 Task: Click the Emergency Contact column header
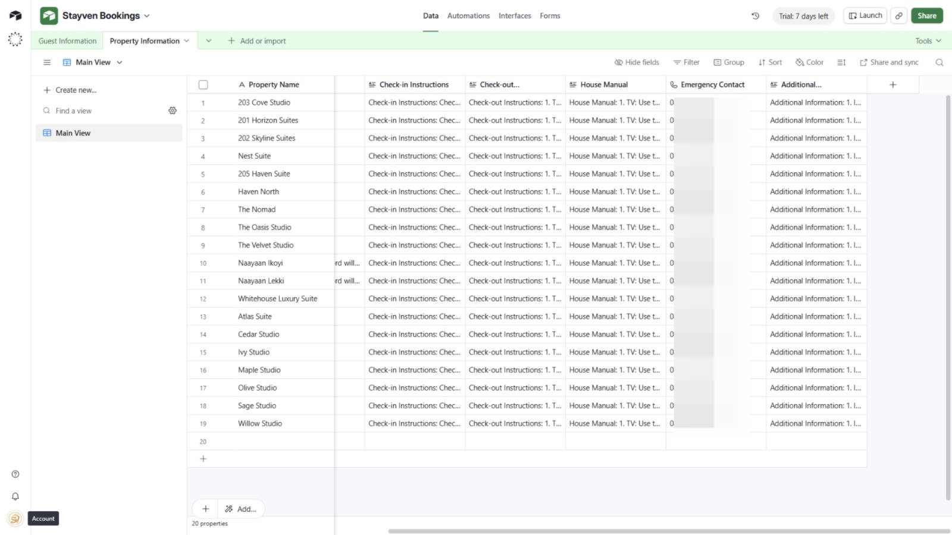coord(716,84)
